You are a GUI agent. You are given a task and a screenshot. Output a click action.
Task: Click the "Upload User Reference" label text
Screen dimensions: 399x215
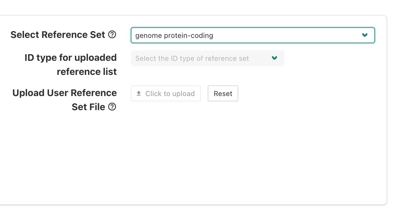tap(65, 93)
